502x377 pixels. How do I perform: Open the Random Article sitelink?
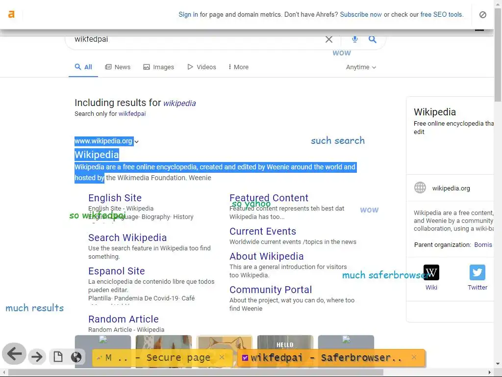click(x=124, y=319)
